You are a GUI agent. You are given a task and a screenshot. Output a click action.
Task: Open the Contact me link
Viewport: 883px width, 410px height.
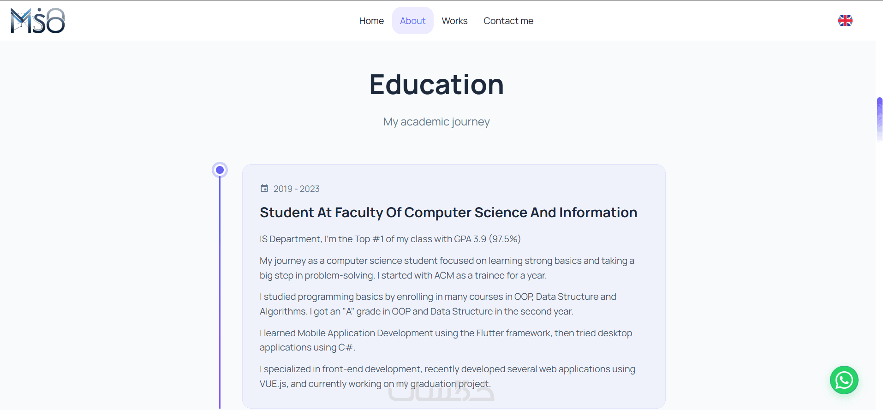[x=508, y=21]
